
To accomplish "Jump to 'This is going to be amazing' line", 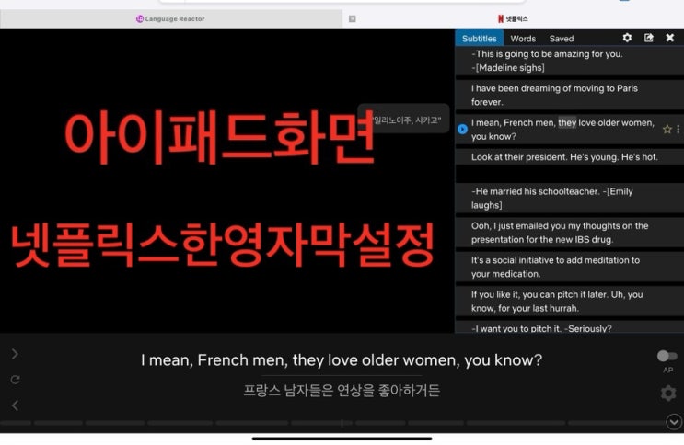I will (x=569, y=61).
